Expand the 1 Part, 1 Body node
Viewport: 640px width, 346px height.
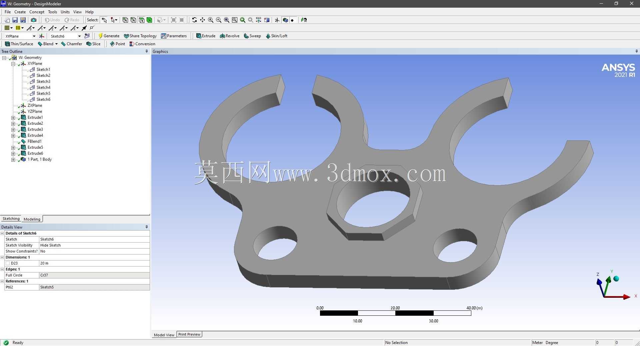pyautogui.click(x=13, y=159)
